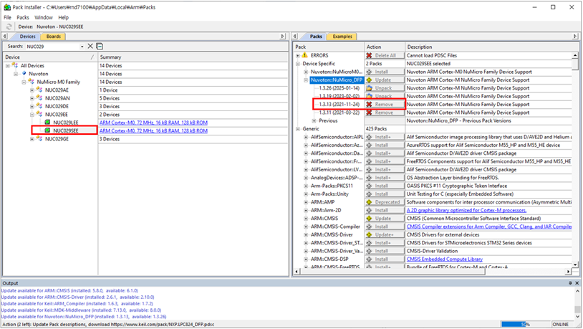Remove pack version 1.3.13 (2021-11-24)
This screenshot has height=329, width=583.
pos(385,105)
